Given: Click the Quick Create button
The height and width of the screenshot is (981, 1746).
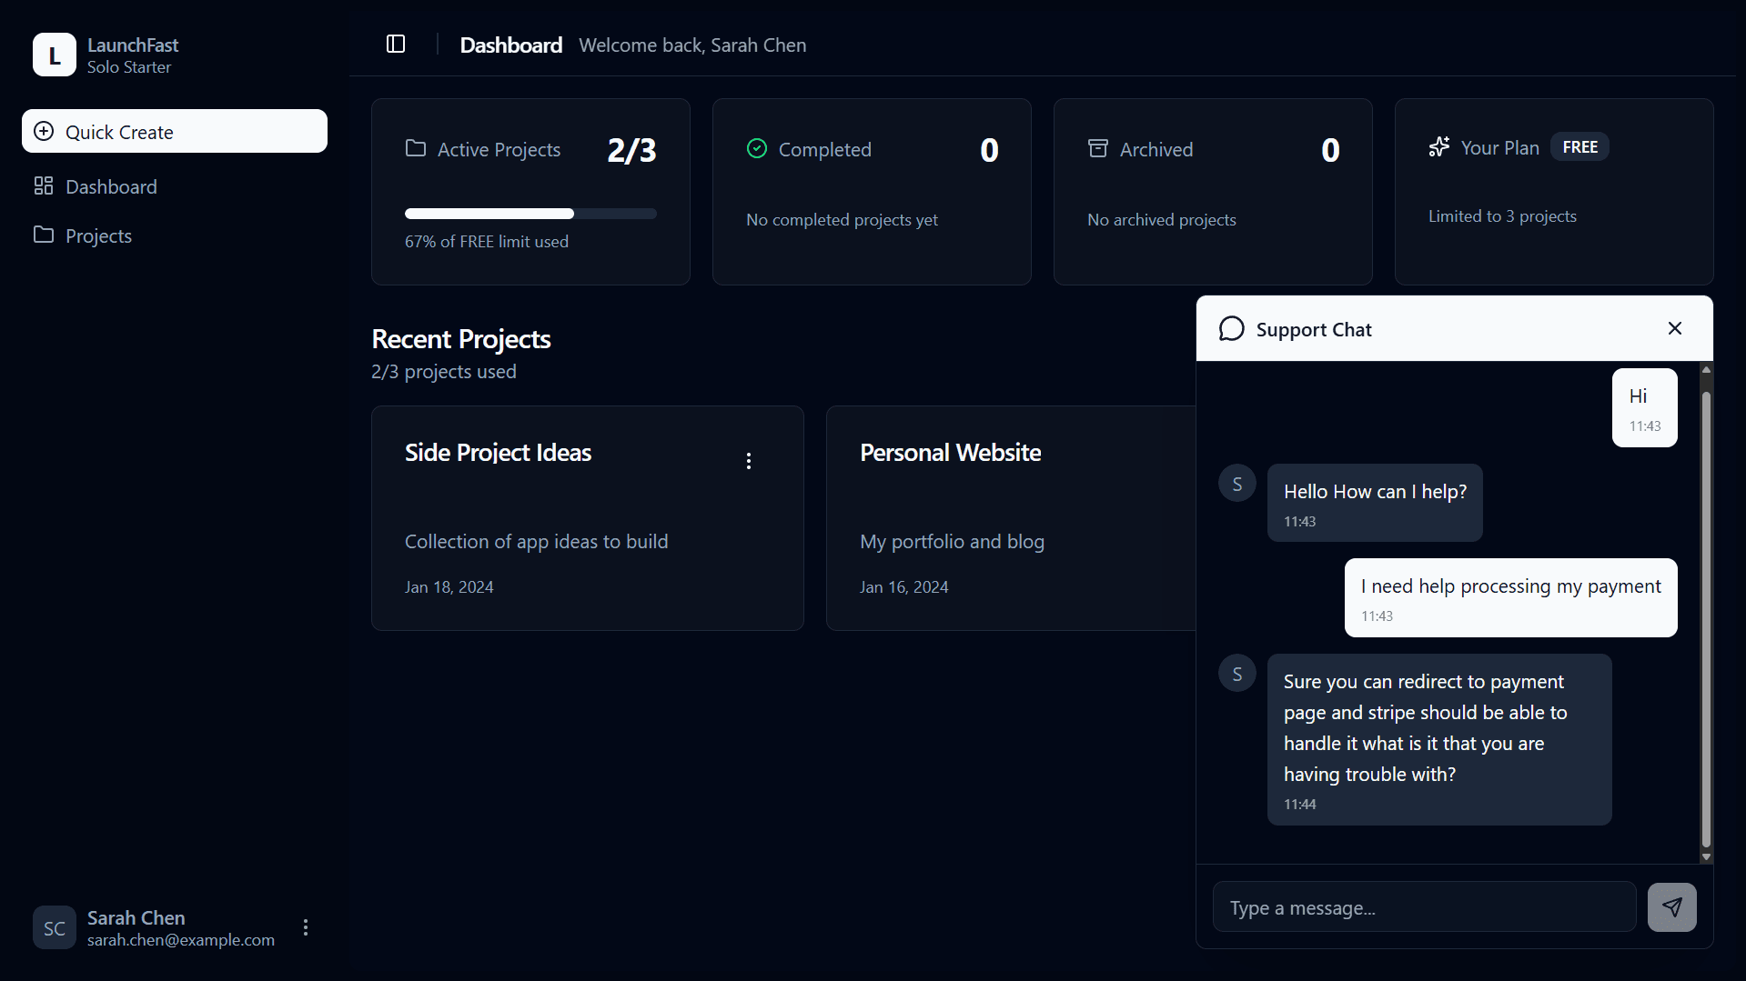Looking at the screenshot, I should pyautogui.click(x=175, y=132).
